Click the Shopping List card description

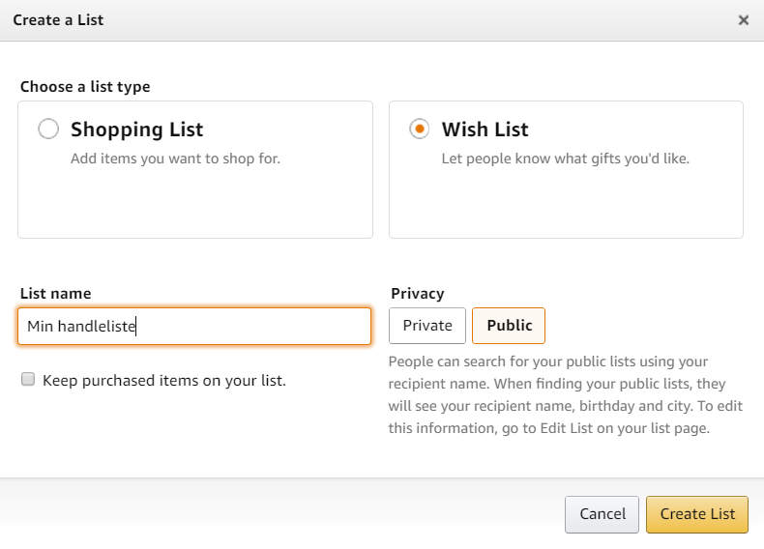[175, 159]
